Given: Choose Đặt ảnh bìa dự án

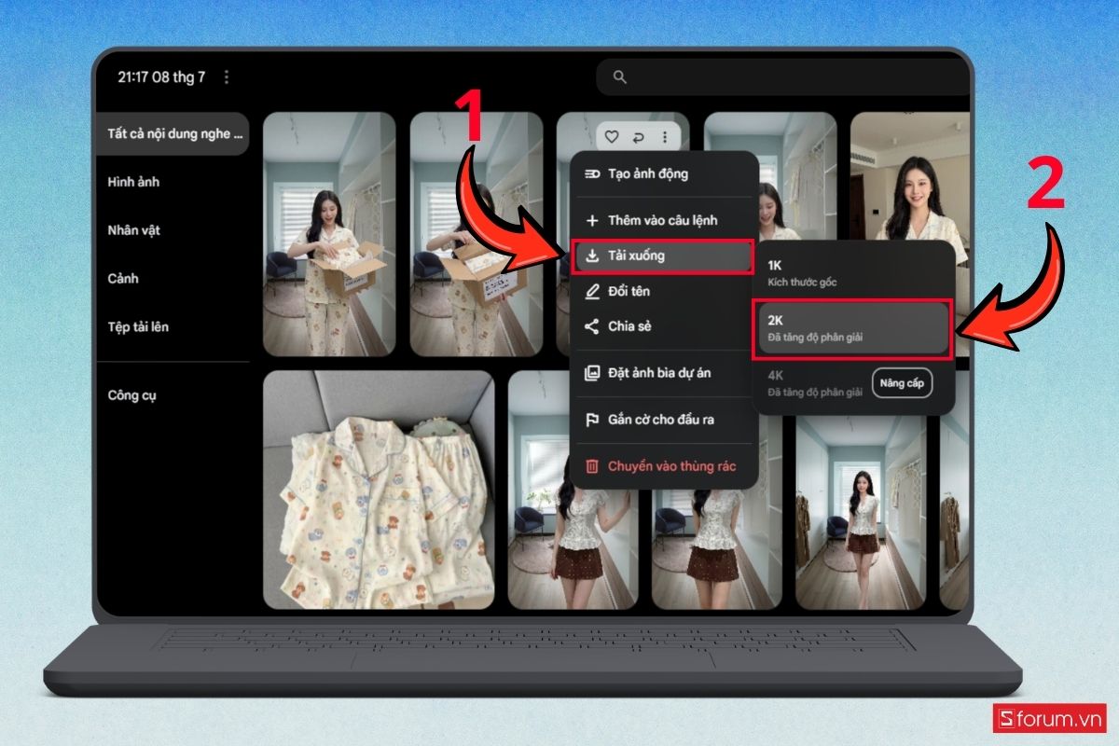Looking at the screenshot, I should (x=663, y=372).
